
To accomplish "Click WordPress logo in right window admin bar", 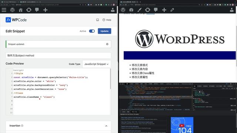I will pyautogui.click(x=123, y=10).
